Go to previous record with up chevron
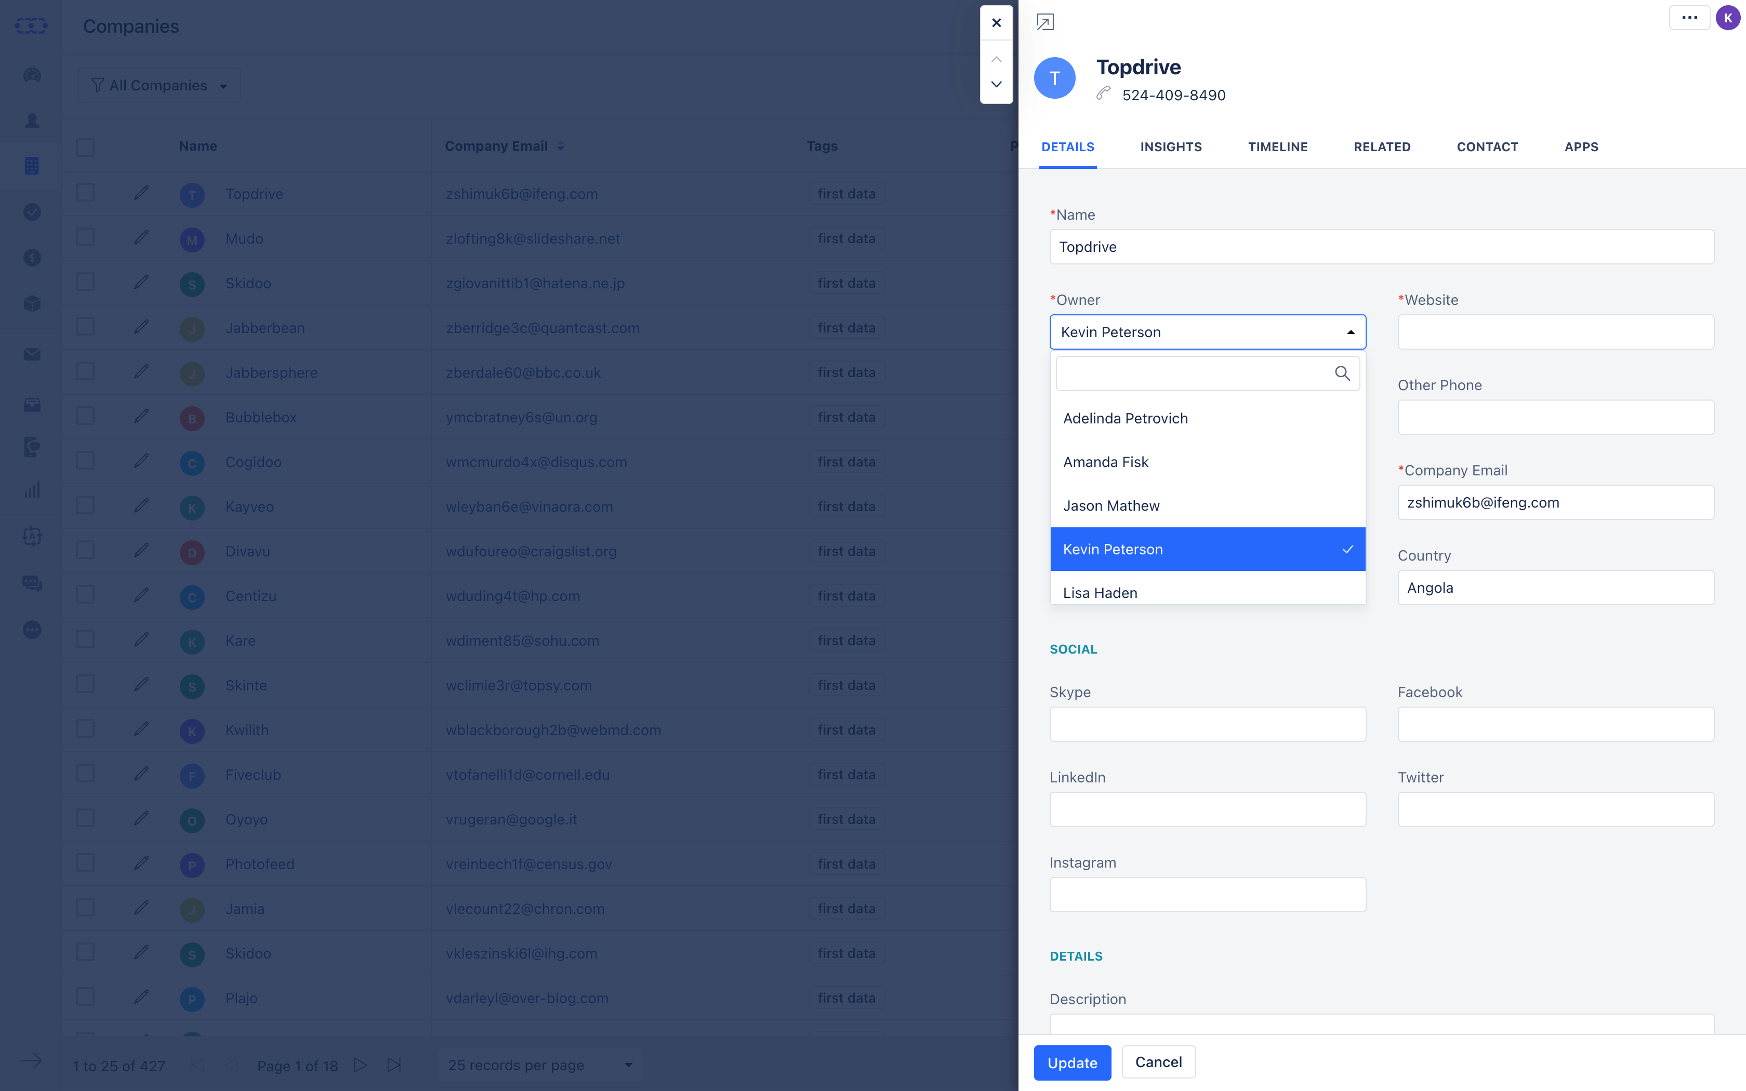This screenshot has height=1091, width=1746. (x=996, y=59)
